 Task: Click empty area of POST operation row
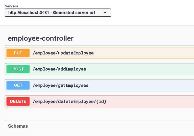pos(147,69)
